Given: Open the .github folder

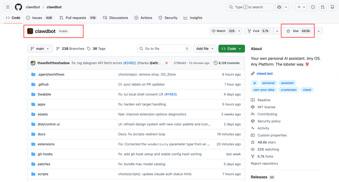Looking at the screenshot, I should (x=43, y=84).
